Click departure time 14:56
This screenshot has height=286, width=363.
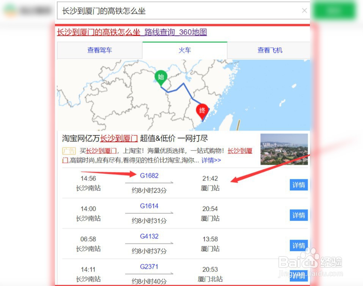[x=88, y=179]
